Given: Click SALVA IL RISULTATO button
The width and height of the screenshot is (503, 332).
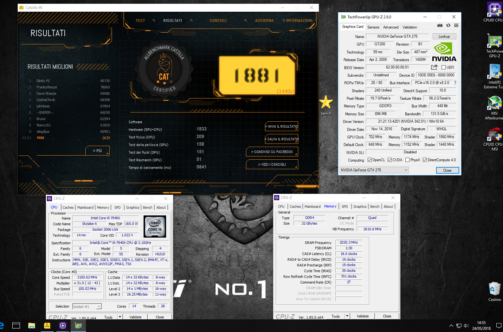Looking at the screenshot, I should coord(281,139).
